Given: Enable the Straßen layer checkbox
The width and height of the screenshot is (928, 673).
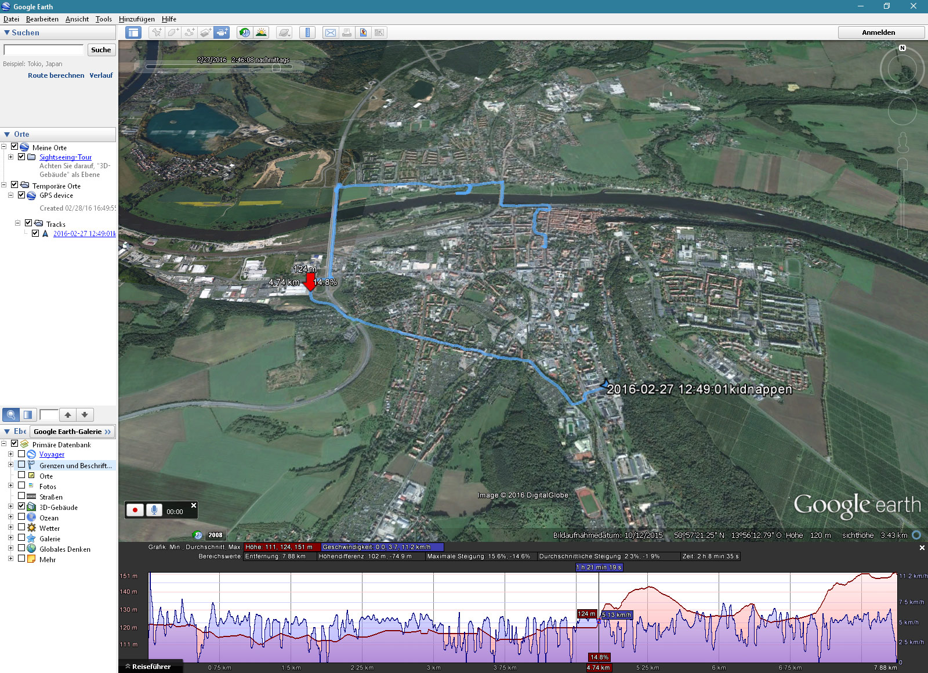Looking at the screenshot, I should point(21,496).
